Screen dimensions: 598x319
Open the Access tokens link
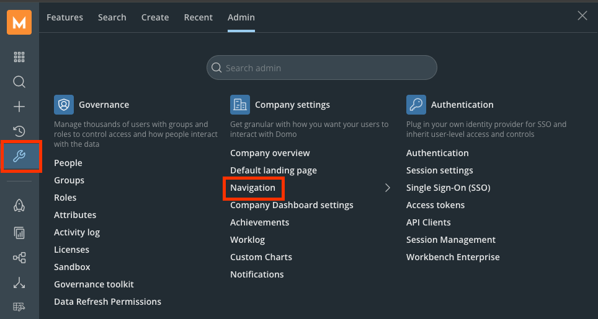click(x=435, y=205)
